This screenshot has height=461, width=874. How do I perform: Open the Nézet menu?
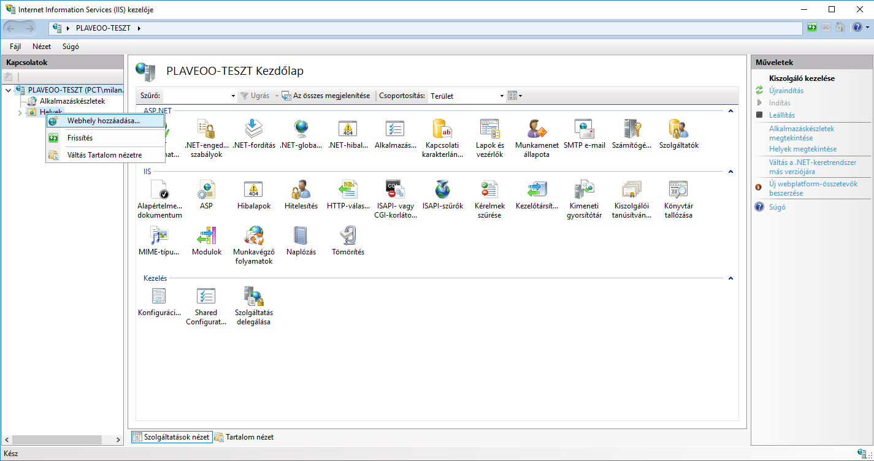tap(42, 47)
